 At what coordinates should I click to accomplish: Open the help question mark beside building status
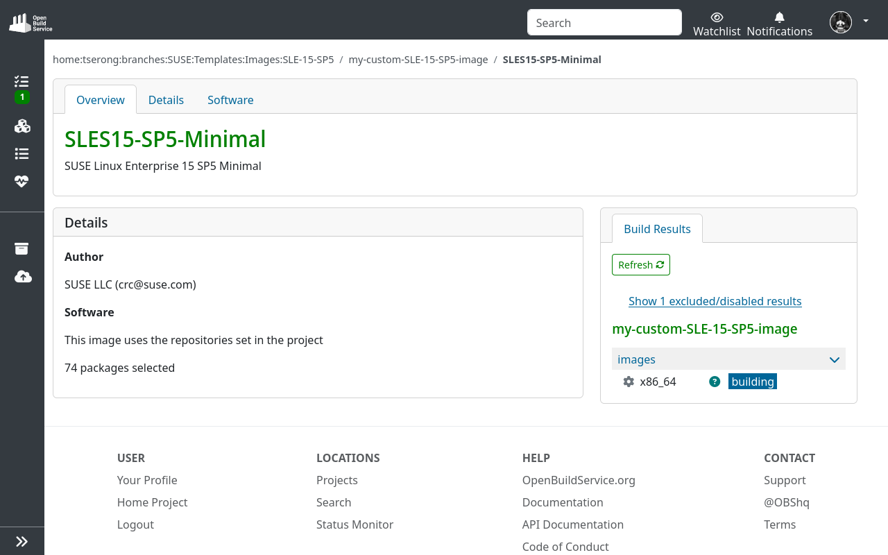click(x=714, y=381)
